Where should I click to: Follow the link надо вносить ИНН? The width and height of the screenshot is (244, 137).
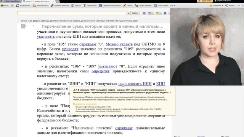point(135,84)
